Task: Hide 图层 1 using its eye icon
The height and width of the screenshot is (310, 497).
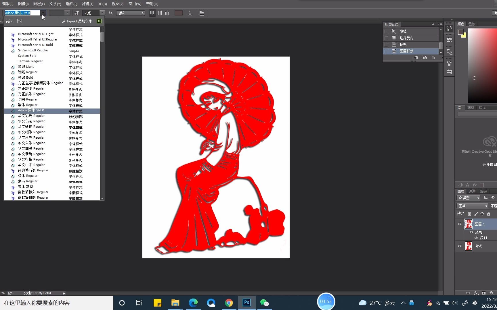Action: pyautogui.click(x=460, y=224)
